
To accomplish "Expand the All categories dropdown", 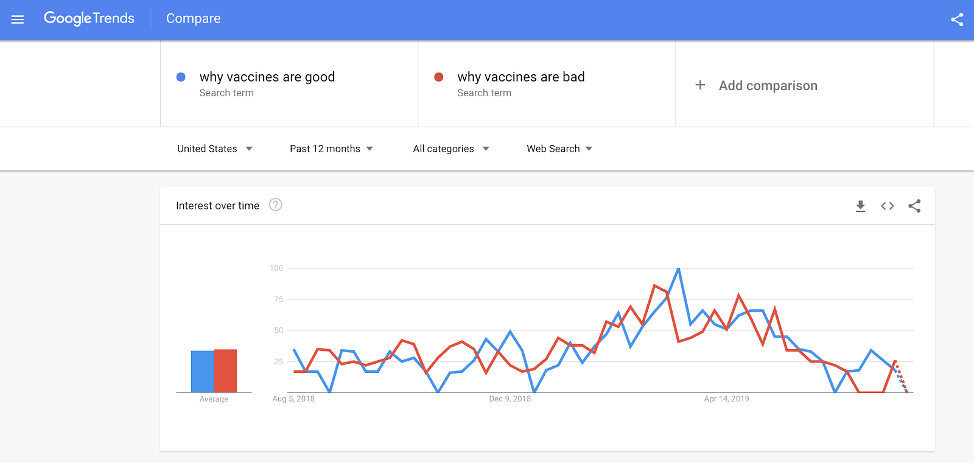I will [x=450, y=149].
